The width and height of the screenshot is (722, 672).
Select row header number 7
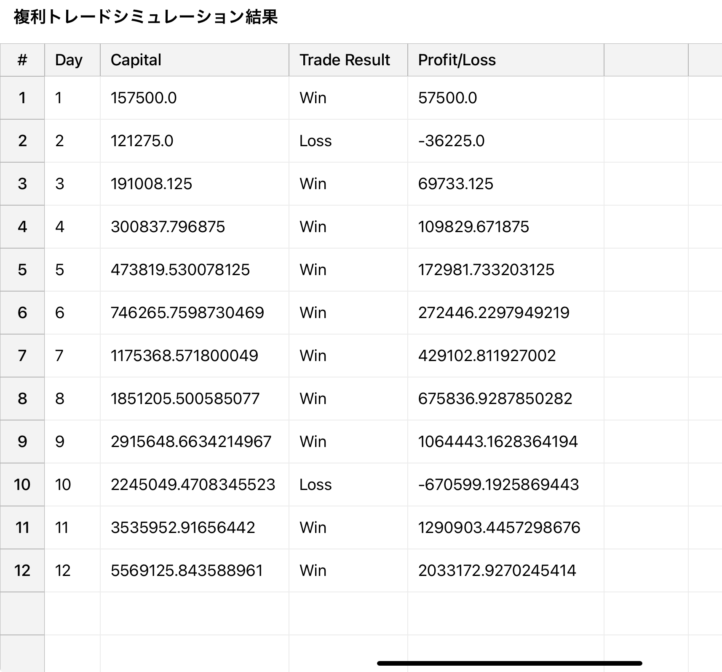click(x=22, y=356)
